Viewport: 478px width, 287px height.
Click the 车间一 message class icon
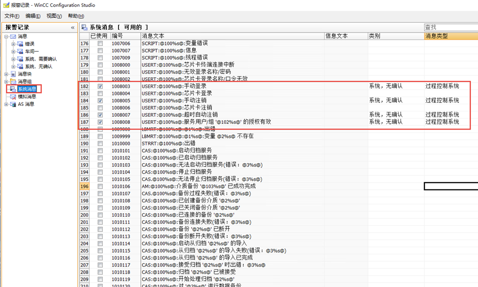tap(20, 51)
